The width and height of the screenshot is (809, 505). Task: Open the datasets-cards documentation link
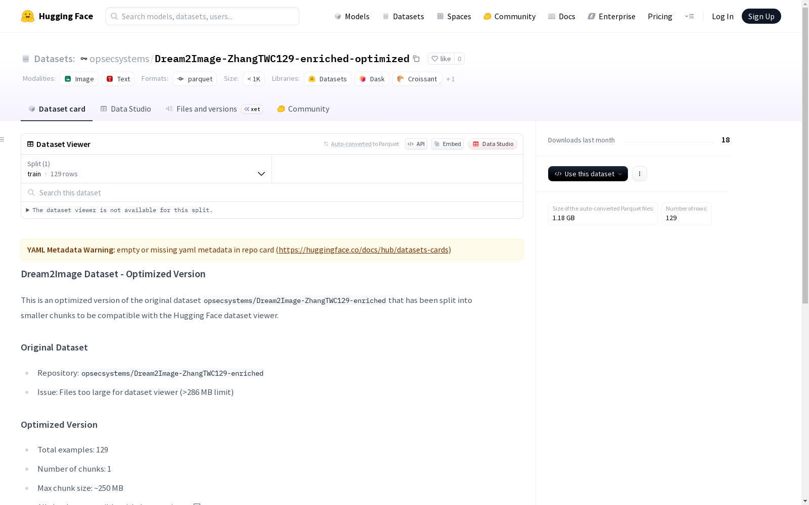(364, 249)
